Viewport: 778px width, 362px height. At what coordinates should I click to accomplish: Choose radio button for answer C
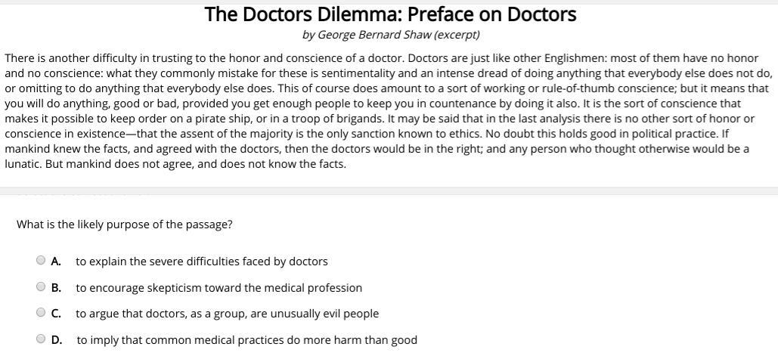41,312
